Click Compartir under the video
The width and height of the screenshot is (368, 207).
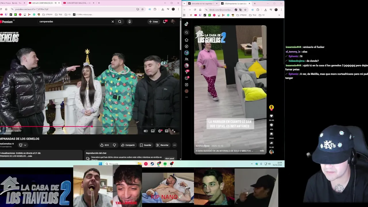point(128,145)
